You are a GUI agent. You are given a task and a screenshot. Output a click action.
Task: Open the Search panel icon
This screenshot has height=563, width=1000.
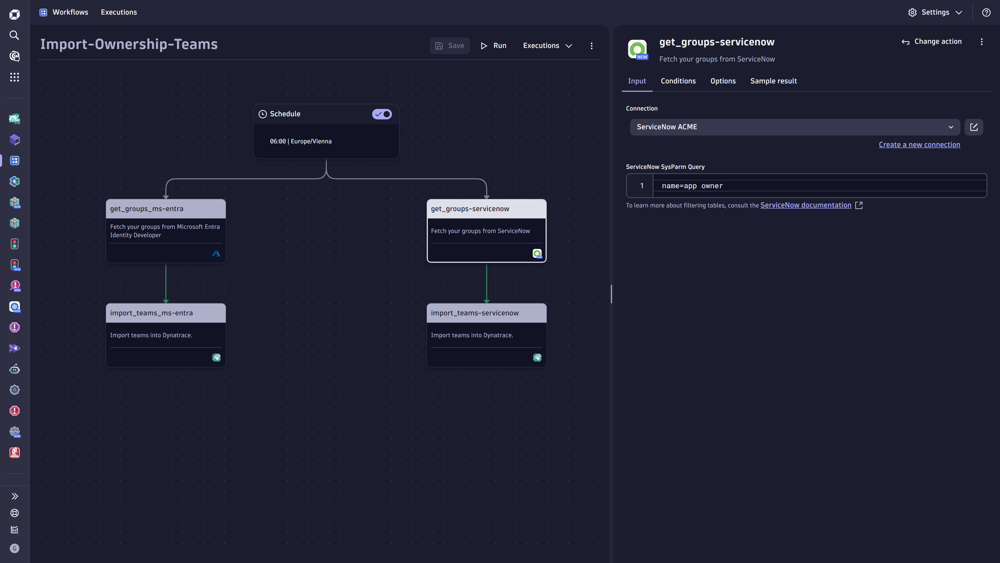click(x=15, y=35)
